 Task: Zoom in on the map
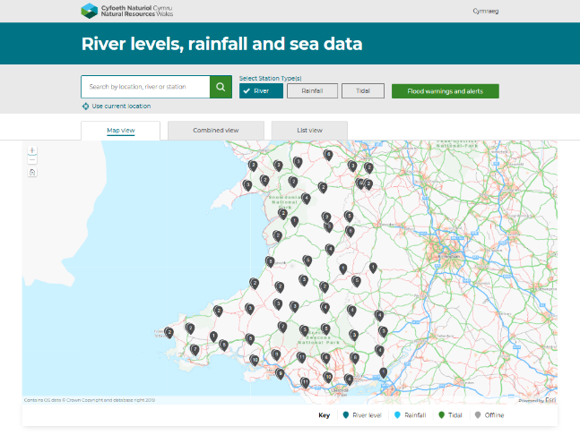pyautogui.click(x=32, y=150)
